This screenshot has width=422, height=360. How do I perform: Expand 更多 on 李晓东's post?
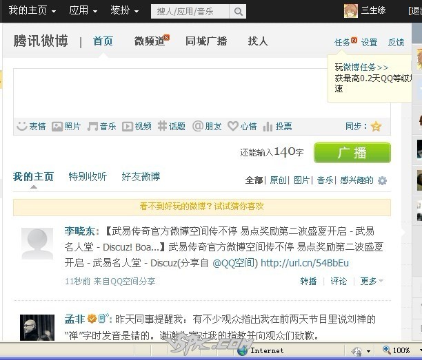tap(372, 281)
